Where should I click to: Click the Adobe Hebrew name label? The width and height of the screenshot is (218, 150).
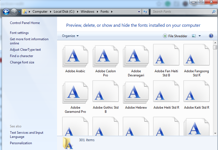click(136, 108)
